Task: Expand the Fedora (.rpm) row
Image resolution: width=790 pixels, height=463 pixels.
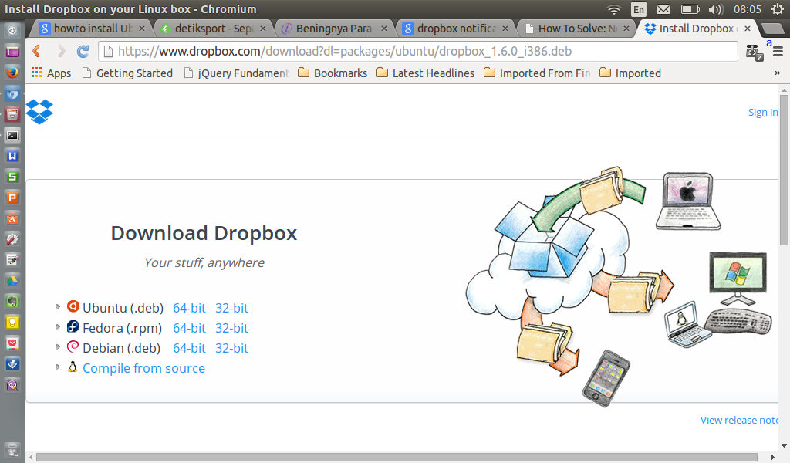Action: [x=59, y=326]
